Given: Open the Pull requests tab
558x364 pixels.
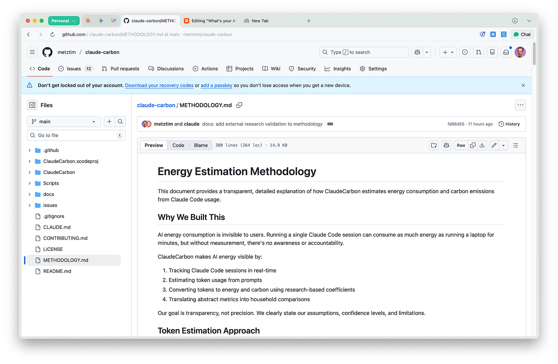Looking at the screenshot, I should click(x=121, y=69).
